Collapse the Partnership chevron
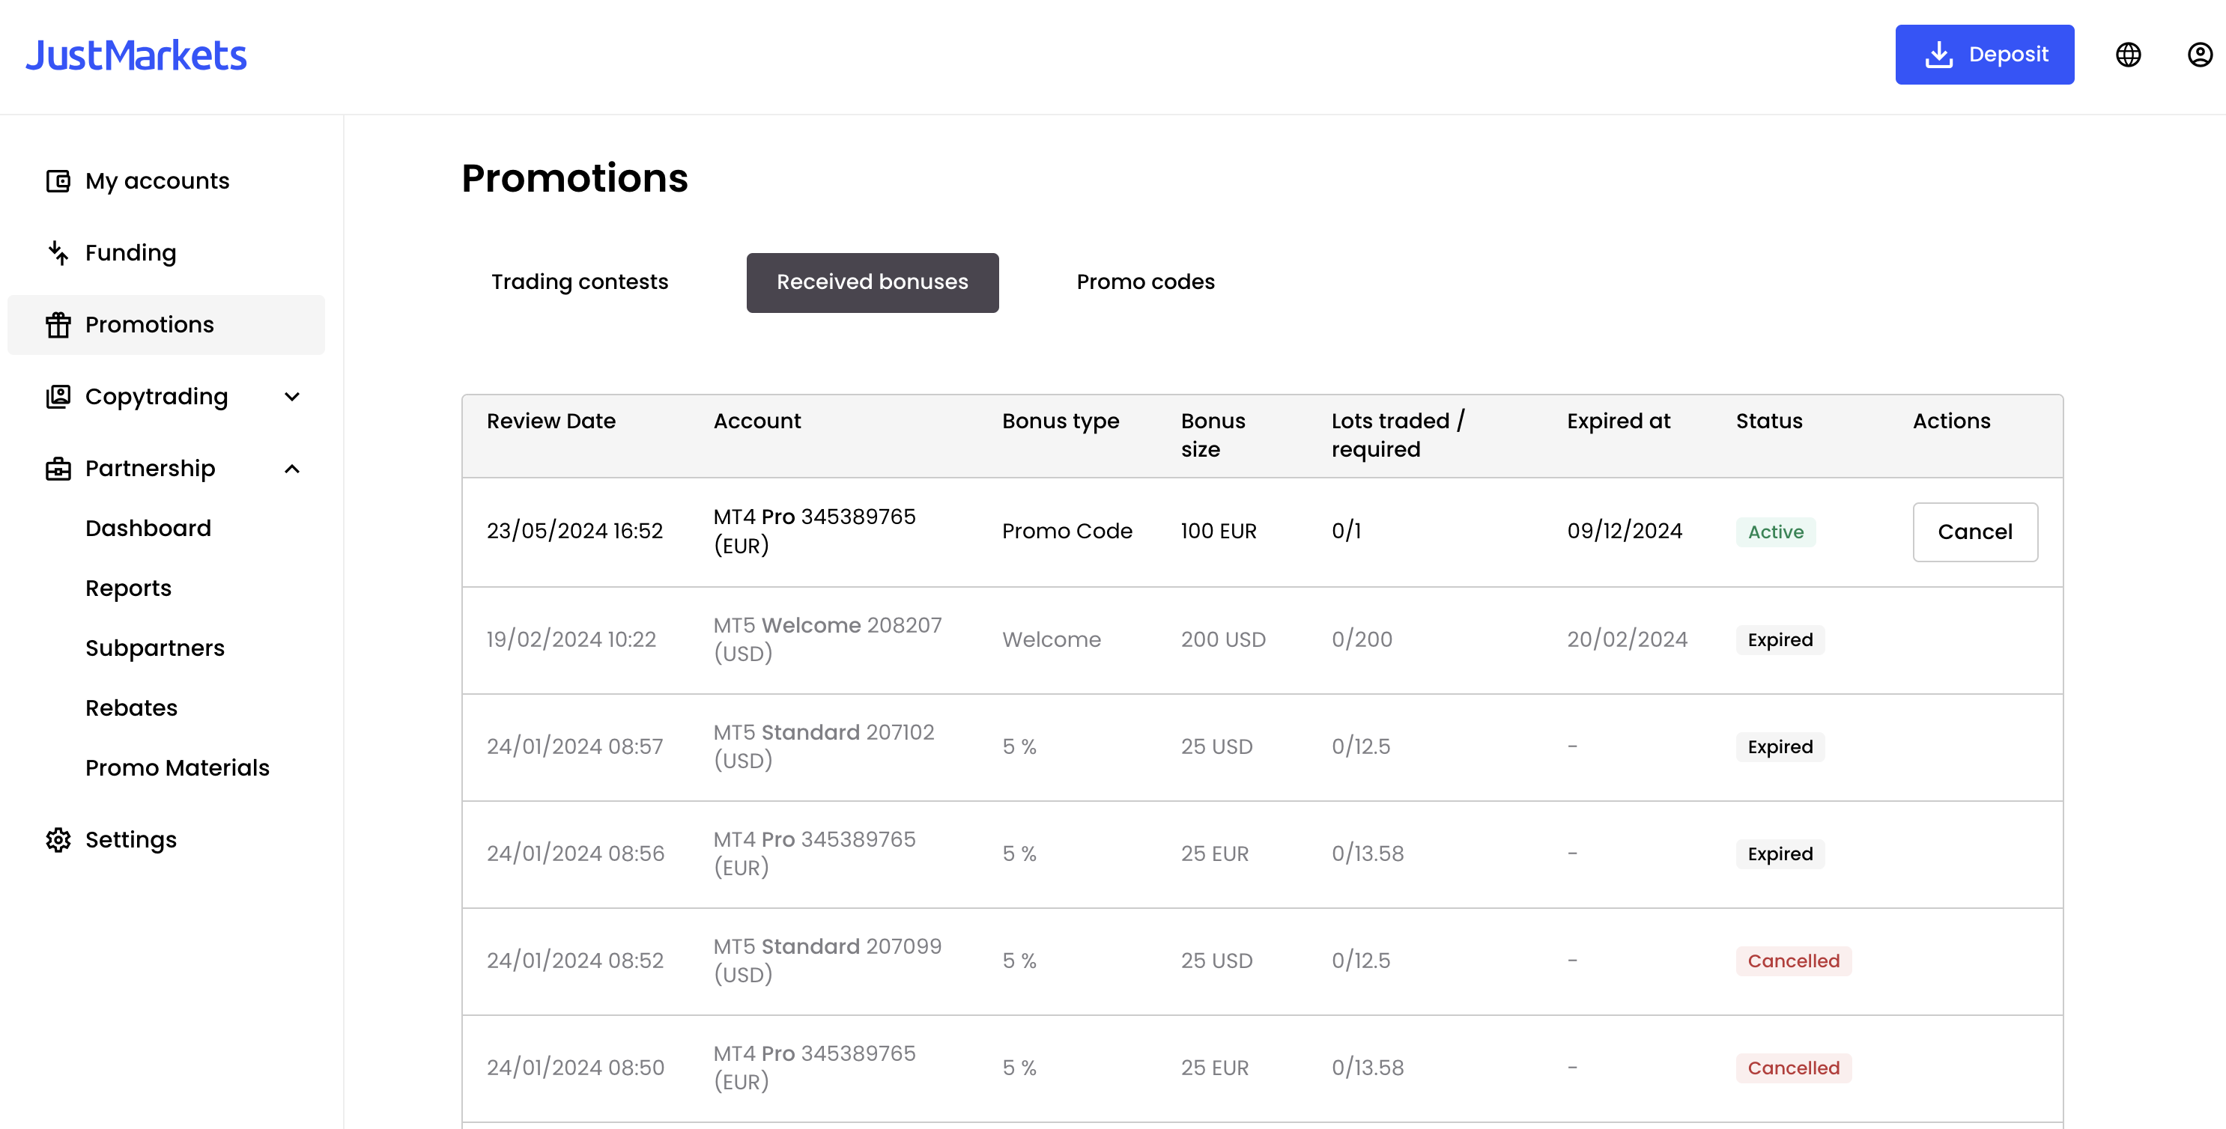Viewport: 2226px width, 1129px height. (292, 468)
